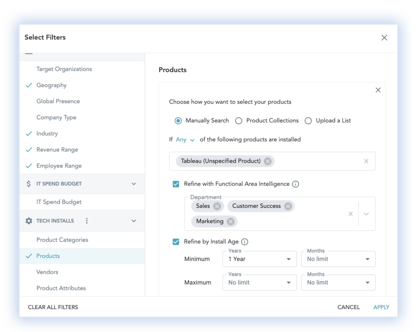The image size is (420, 332).
Task: Remove the Customer Success department chip
Action: 288,206
